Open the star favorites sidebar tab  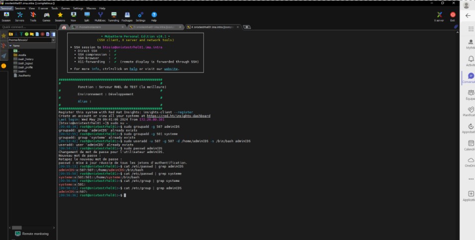(x=3, y=36)
